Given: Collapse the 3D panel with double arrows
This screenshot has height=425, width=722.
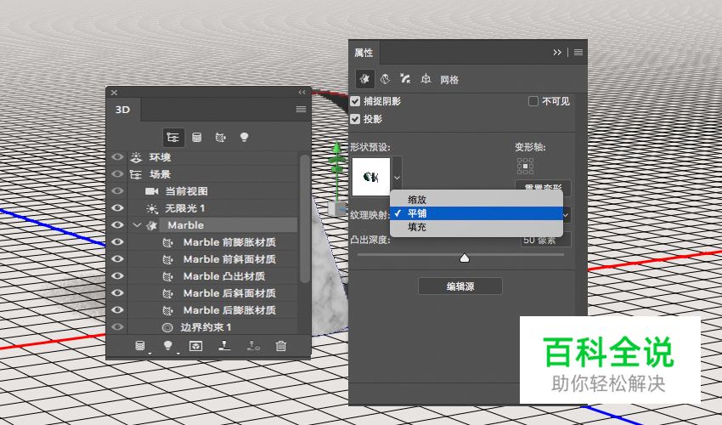Looking at the screenshot, I should point(302,93).
